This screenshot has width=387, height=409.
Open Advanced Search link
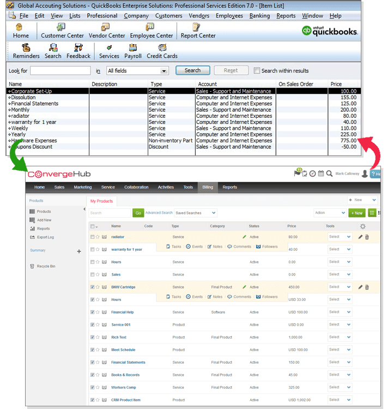click(x=159, y=213)
